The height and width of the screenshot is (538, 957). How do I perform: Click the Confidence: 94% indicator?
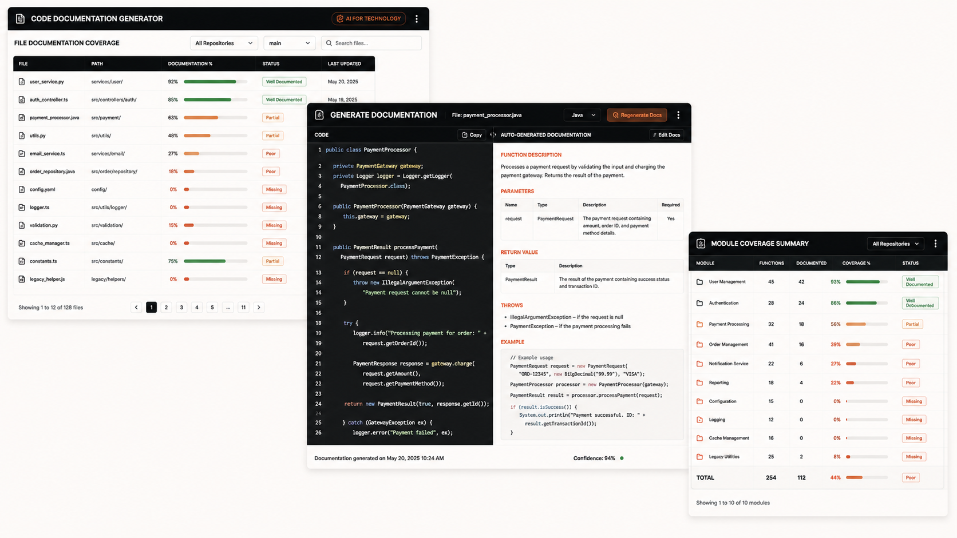pyautogui.click(x=598, y=458)
